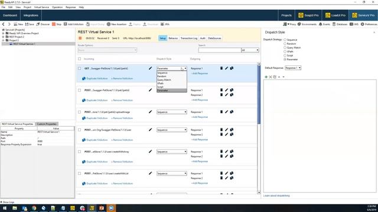Switch to SoapUI Pro product

click(308, 15)
